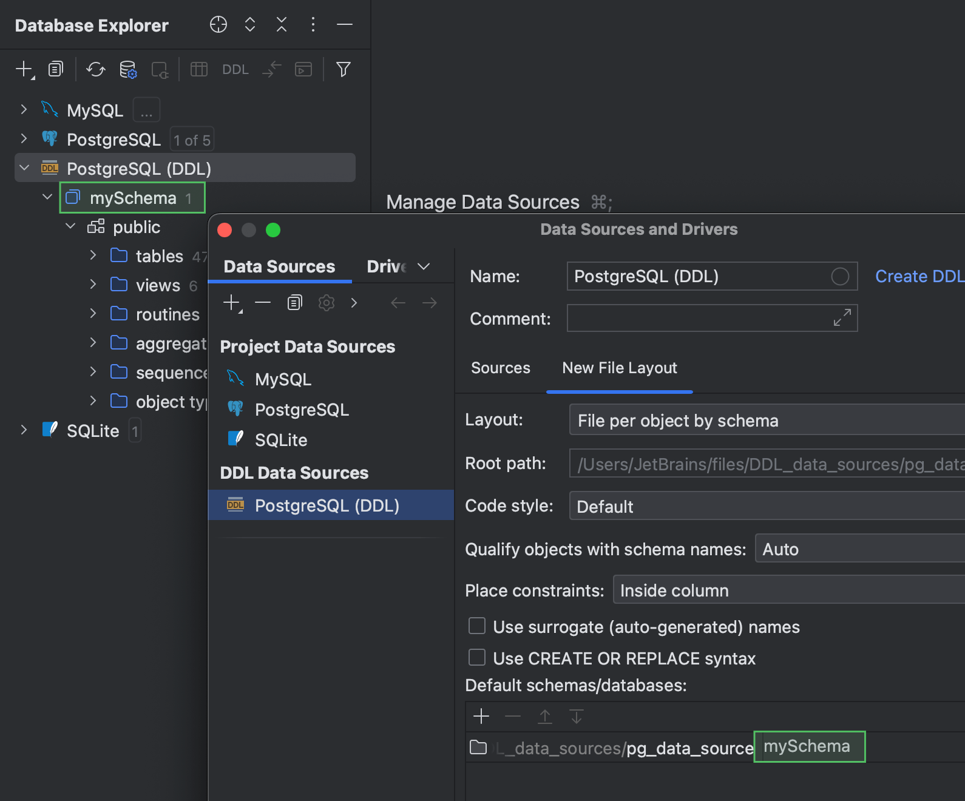Enable Use surrogate (auto-generated) names
The width and height of the screenshot is (965, 801).
(477, 626)
